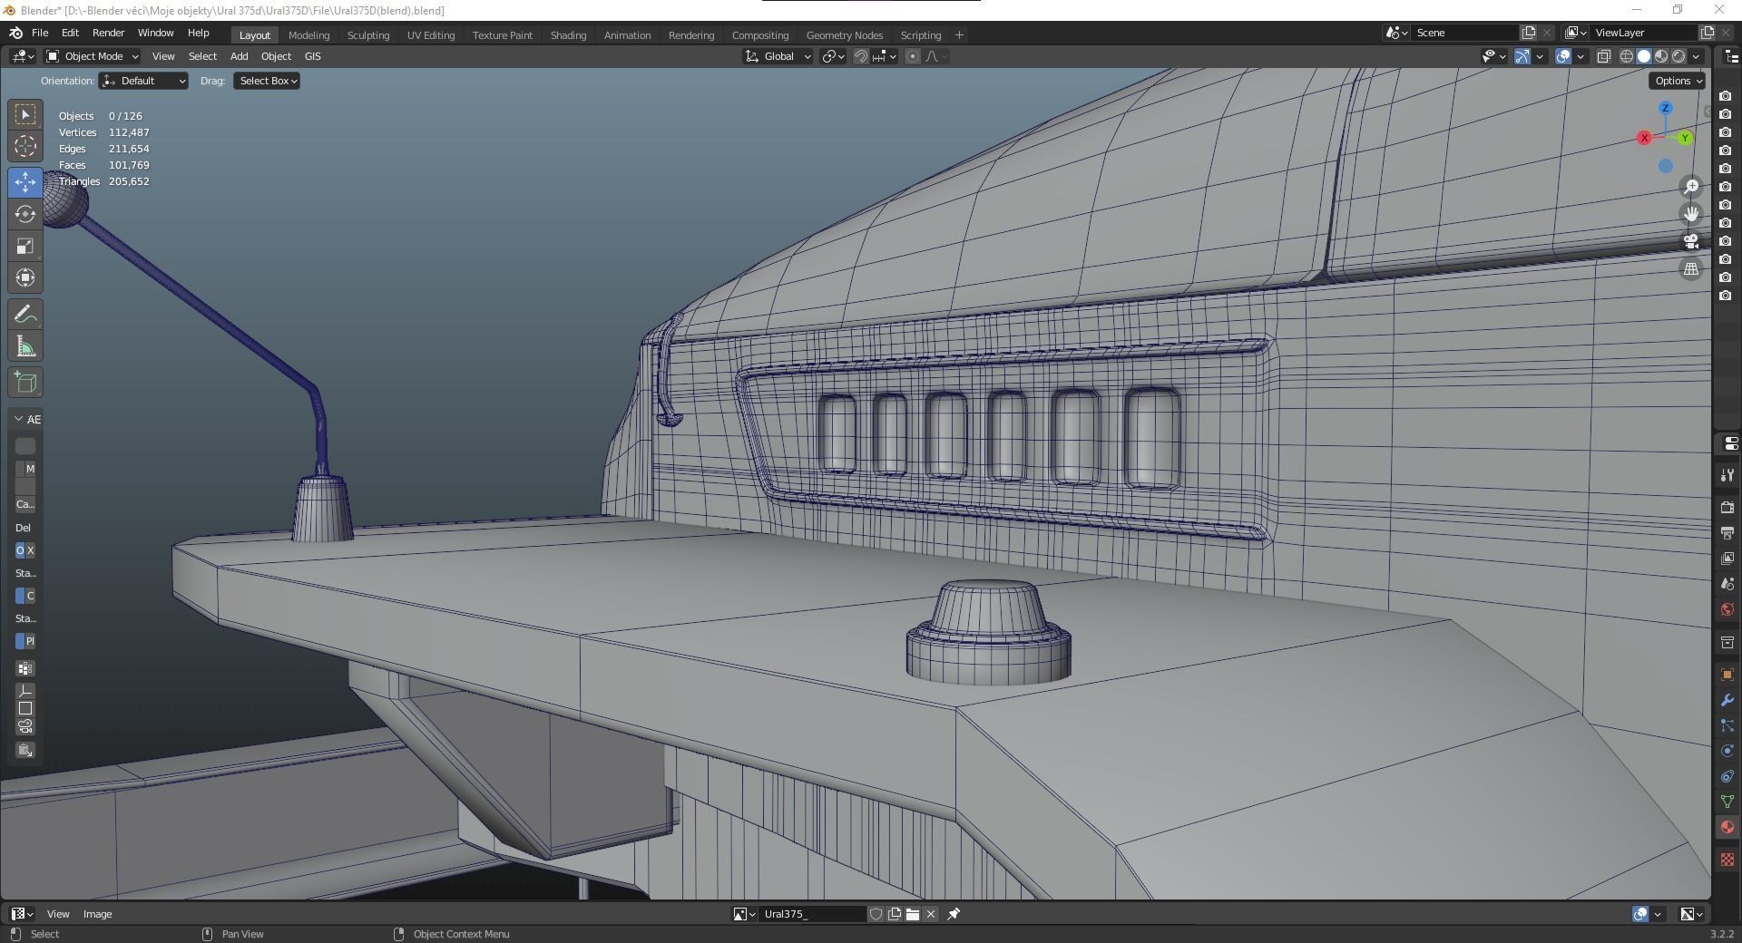Expand the Options dropdown

coord(1678,81)
